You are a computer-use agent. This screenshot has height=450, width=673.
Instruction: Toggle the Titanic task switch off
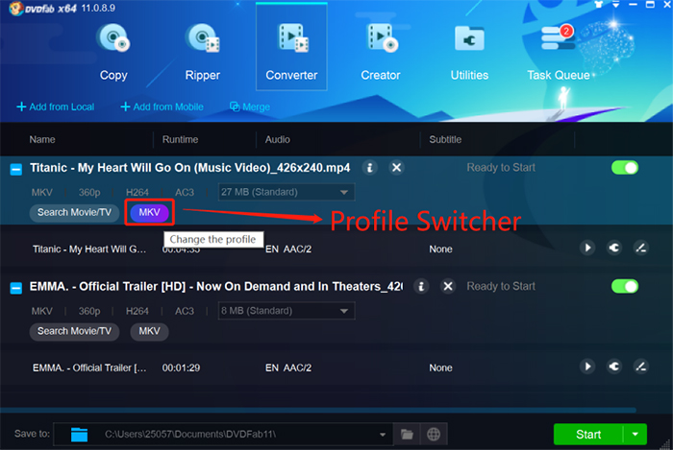click(625, 167)
